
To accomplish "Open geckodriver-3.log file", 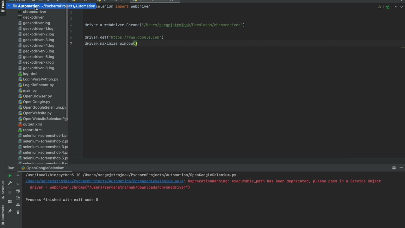I will [38, 40].
